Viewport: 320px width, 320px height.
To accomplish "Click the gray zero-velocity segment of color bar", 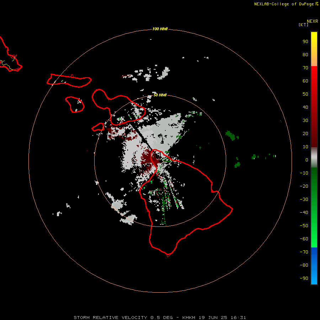I will tap(314, 158).
